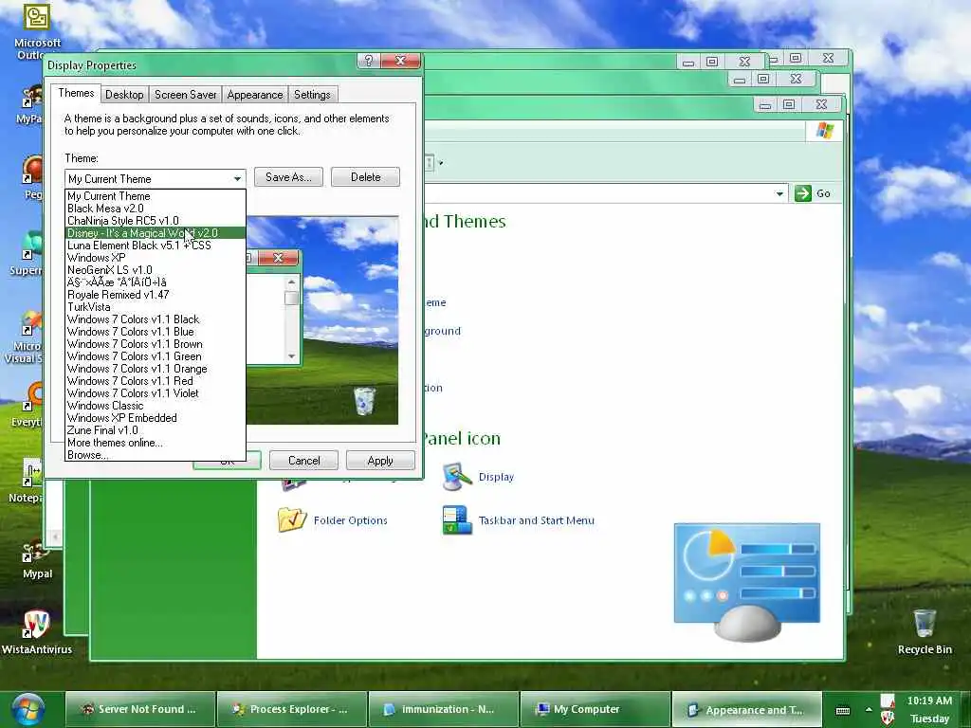Choose ChaNinja Style RC5 v1.0 theme
971x728 pixels.
point(155,221)
